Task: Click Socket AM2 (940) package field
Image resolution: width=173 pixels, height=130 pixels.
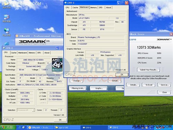Action: (34, 66)
